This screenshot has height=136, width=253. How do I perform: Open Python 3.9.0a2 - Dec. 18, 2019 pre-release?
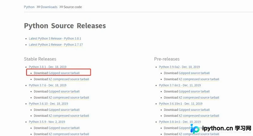pos(179,67)
